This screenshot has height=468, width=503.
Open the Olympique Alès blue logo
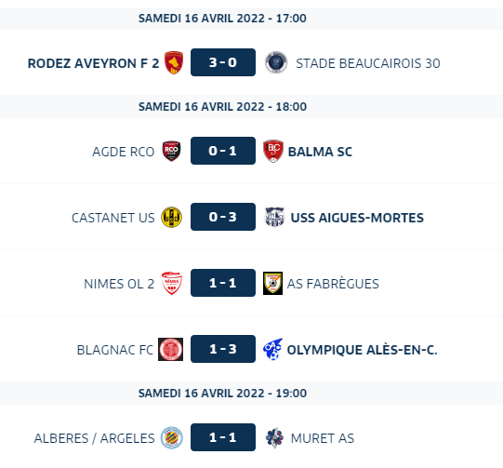tap(272, 349)
